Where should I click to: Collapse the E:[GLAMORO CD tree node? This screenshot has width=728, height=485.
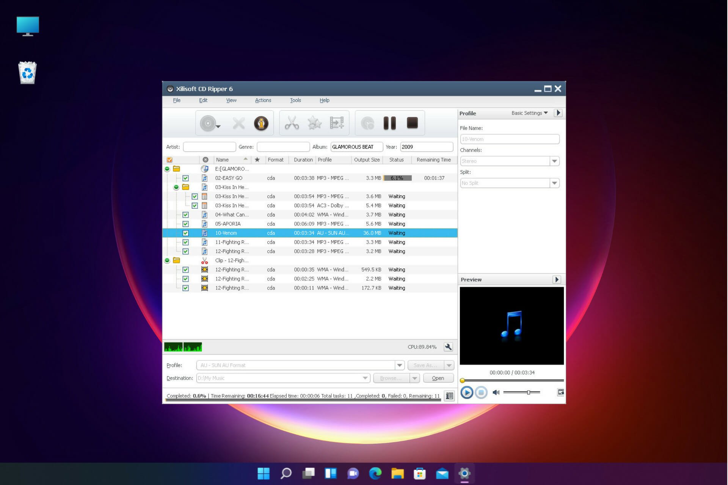(167, 169)
